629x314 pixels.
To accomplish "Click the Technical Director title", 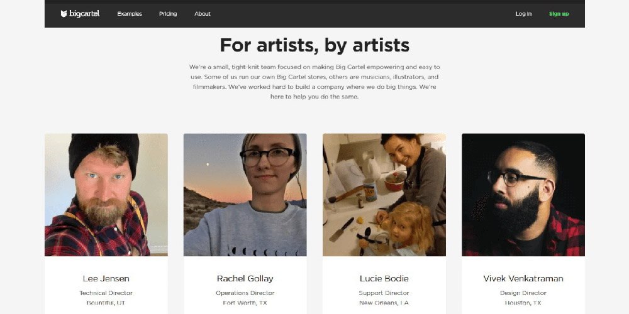I will point(106,293).
